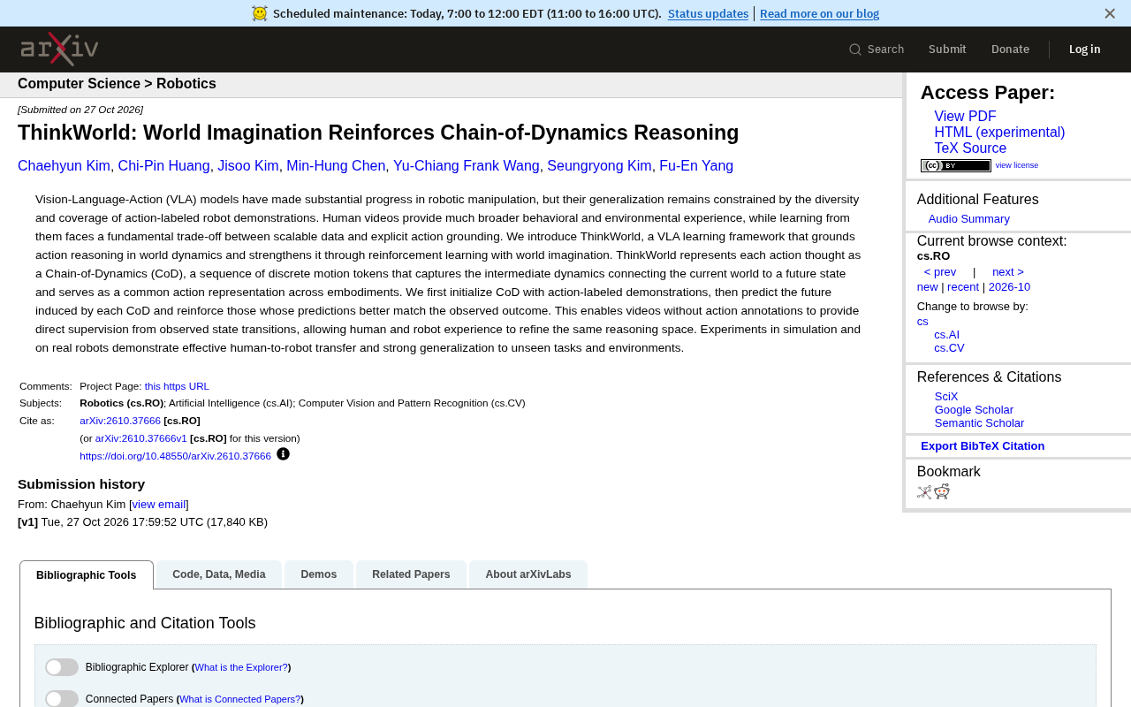The width and height of the screenshot is (1131, 707).
Task: Enable the Connected Papers toggle
Action: click(62, 698)
